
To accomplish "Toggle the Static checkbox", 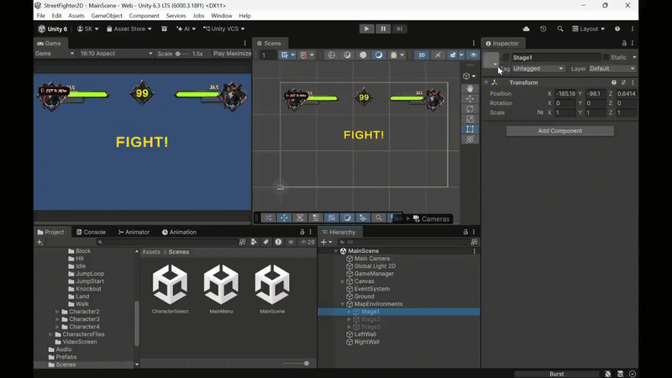I will (x=606, y=57).
